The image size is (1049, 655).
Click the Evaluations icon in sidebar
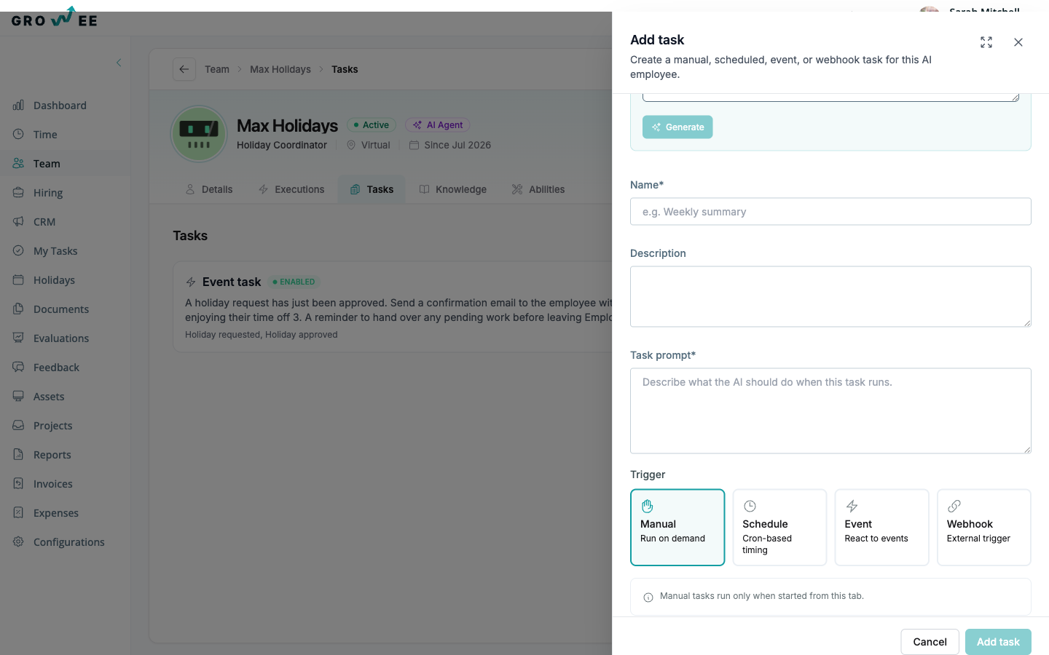18,338
